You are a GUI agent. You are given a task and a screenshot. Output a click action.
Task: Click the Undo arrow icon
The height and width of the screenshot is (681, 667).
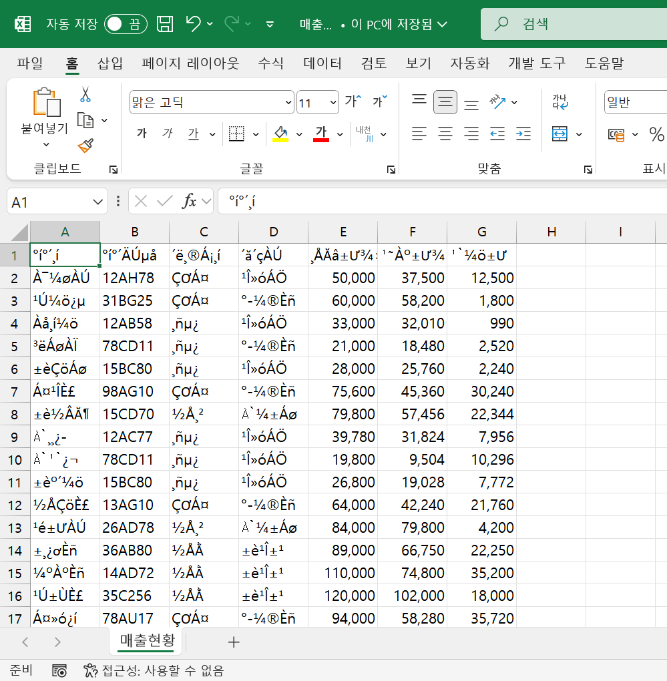coord(194,25)
